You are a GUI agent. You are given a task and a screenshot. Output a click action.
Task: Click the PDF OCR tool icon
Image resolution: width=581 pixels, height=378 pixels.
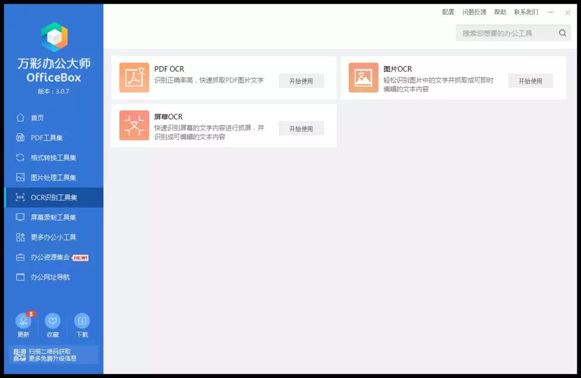(x=134, y=78)
